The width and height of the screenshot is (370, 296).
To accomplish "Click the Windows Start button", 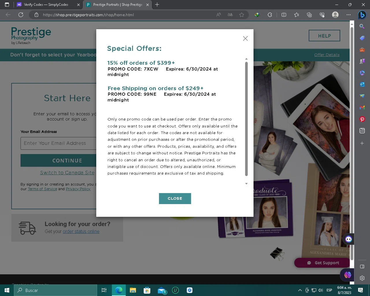I will coord(7,290).
